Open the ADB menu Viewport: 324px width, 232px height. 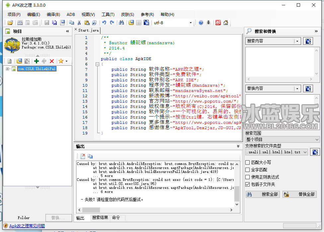(71, 15)
